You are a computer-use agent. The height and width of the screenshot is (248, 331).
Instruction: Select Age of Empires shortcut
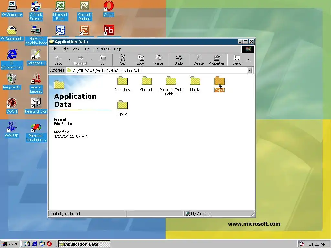coord(36,84)
